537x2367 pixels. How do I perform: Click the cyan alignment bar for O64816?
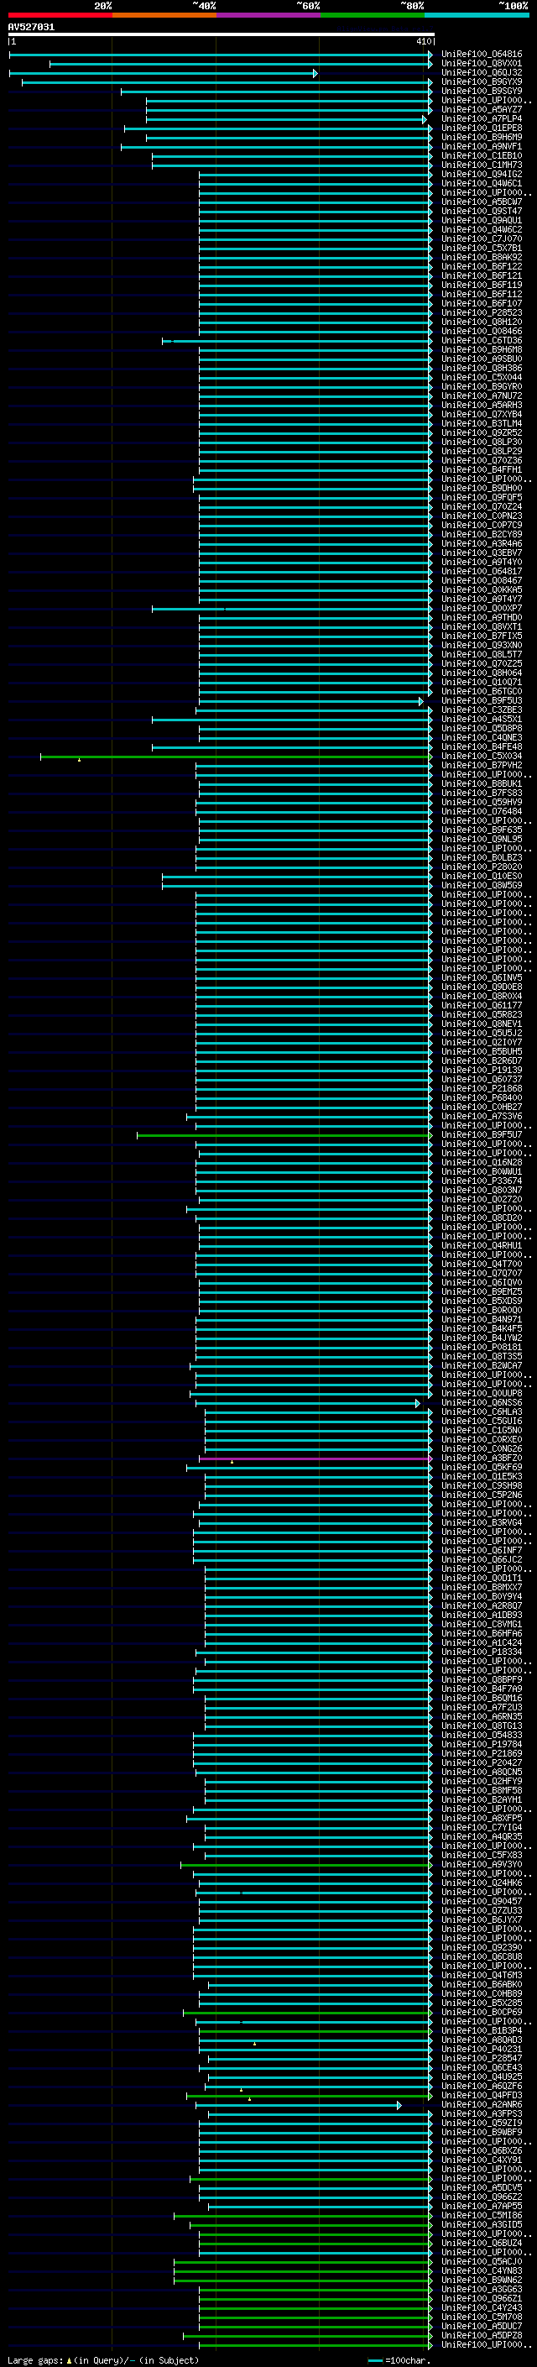pos(221,55)
